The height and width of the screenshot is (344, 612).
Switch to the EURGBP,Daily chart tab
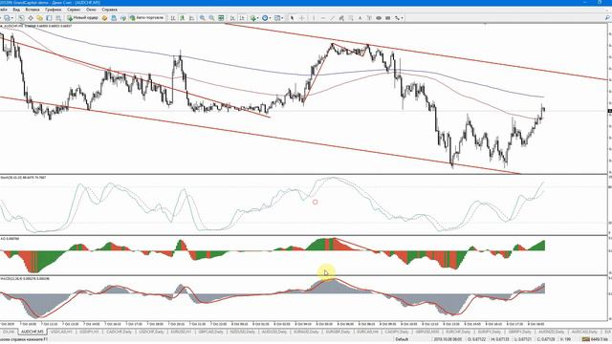[338, 332]
